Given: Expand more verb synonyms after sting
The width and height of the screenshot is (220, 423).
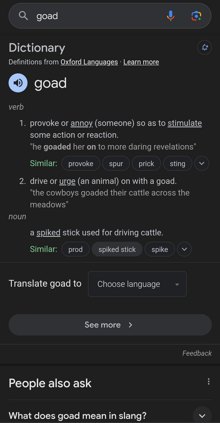Looking at the screenshot, I should click(x=202, y=164).
